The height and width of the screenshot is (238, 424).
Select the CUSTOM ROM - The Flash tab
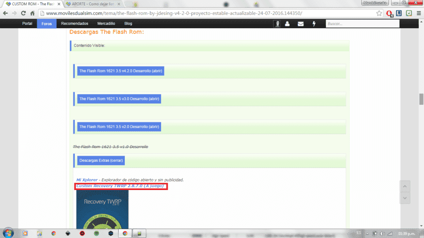[x=33, y=4]
